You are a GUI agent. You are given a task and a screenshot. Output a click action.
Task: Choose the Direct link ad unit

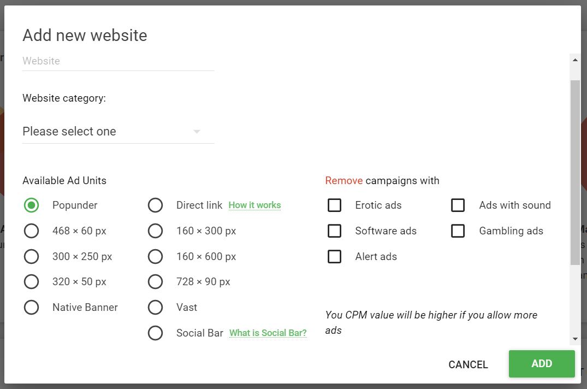155,205
